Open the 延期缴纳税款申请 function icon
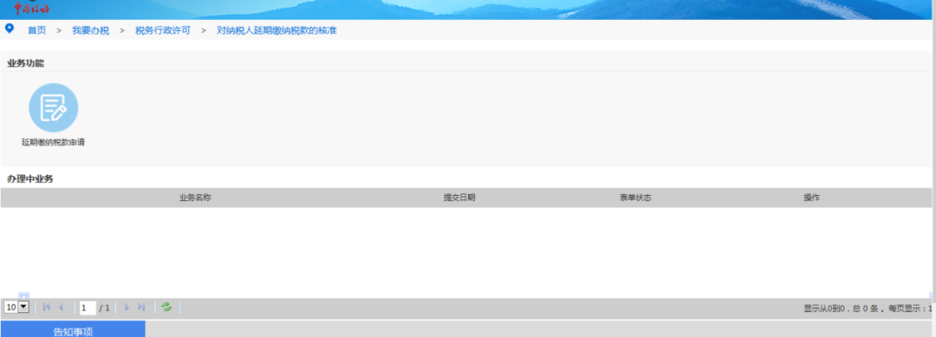936x337 pixels. click(x=53, y=107)
